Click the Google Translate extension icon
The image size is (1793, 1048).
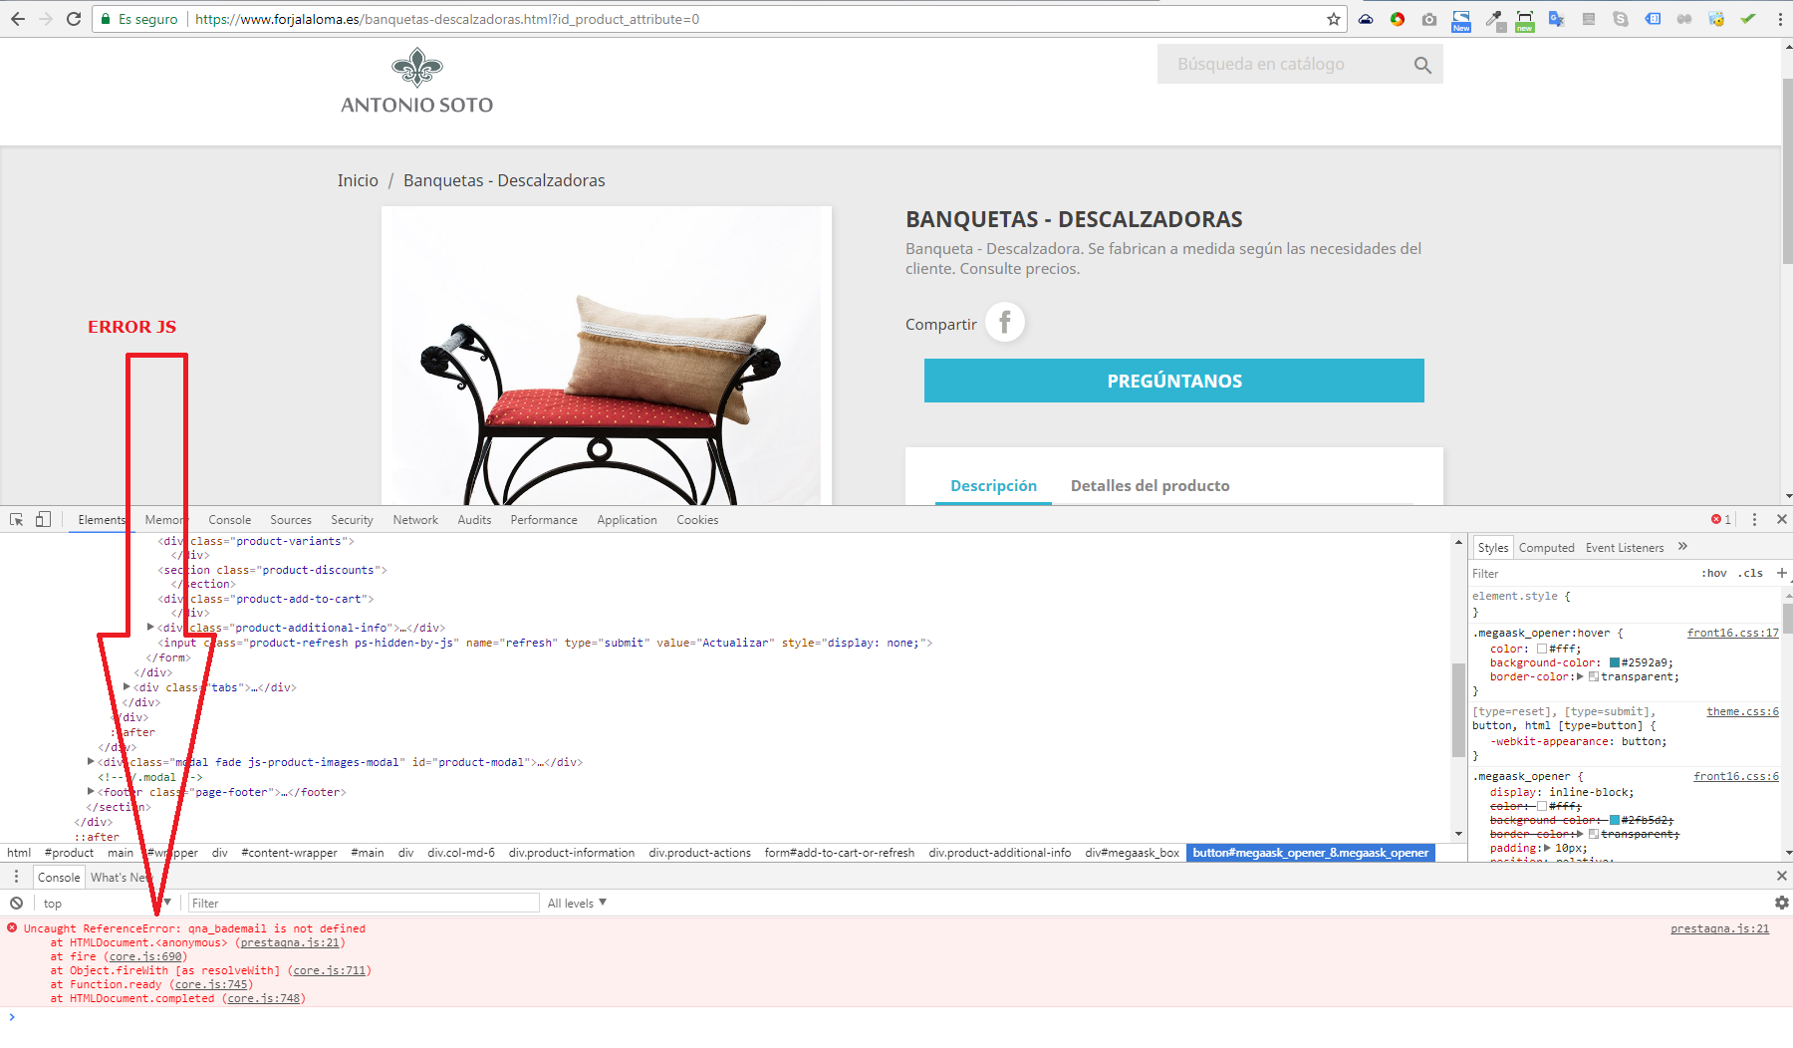(1556, 19)
